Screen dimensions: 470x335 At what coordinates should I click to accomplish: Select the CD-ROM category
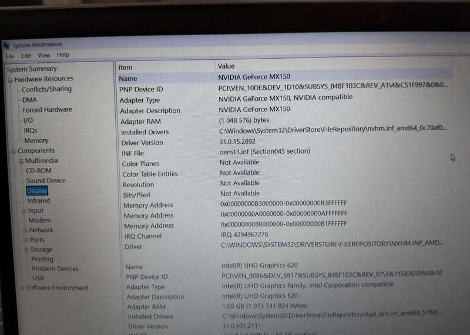coord(38,171)
